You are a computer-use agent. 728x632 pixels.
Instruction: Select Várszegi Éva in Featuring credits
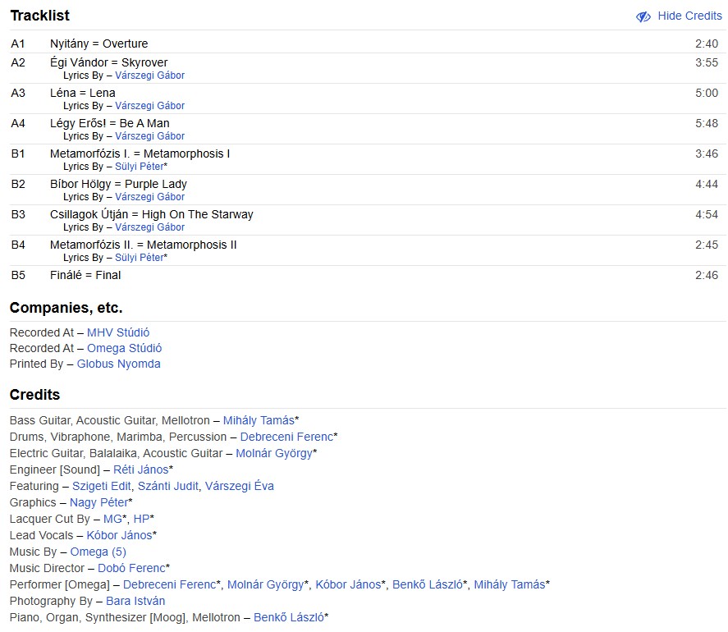(x=239, y=486)
